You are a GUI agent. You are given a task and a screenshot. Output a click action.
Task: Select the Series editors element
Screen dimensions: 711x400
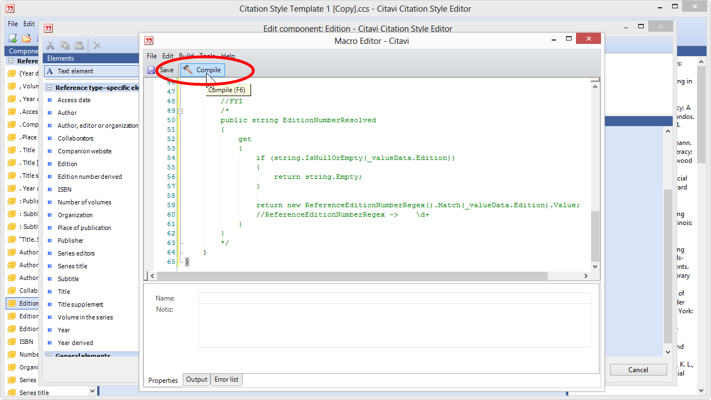(x=76, y=253)
